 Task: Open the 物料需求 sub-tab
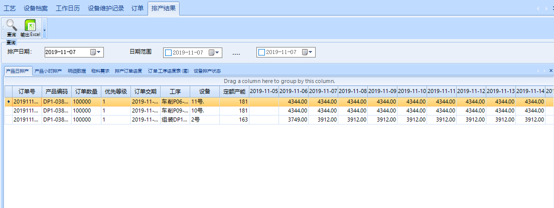[100, 71]
